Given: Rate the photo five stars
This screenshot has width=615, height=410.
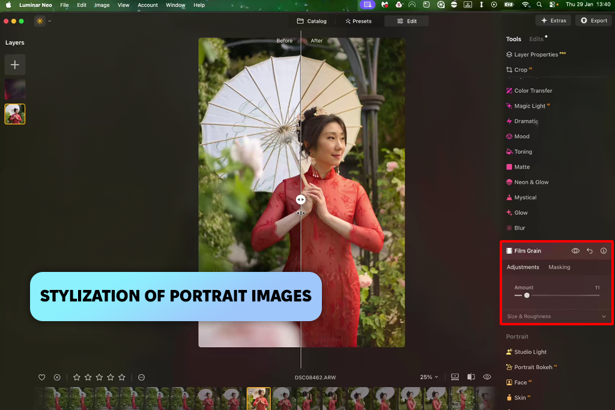Looking at the screenshot, I should (122, 378).
